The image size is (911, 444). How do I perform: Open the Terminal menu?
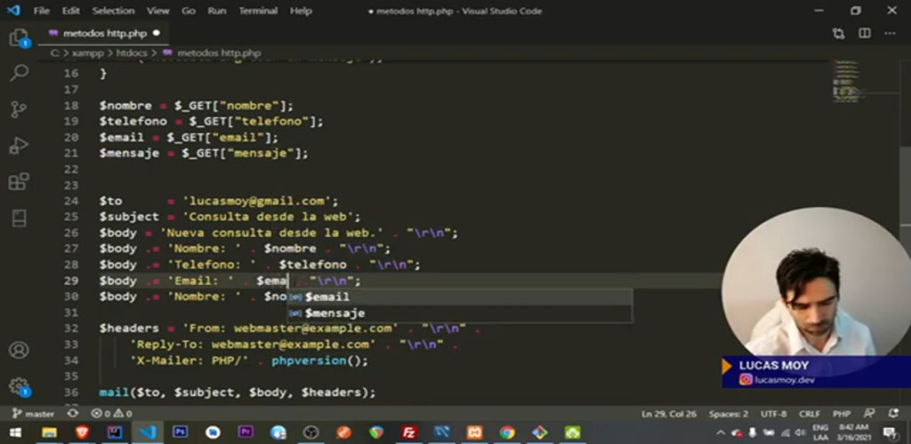(258, 11)
